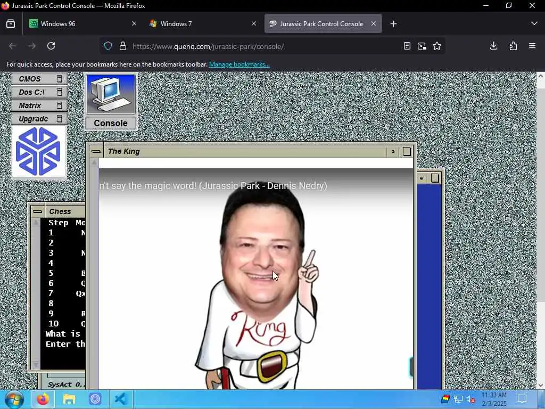The height and width of the screenshot is (409, 545).
Task: Select Jurassic Park Control Console tab
Action: pos(323,23)
